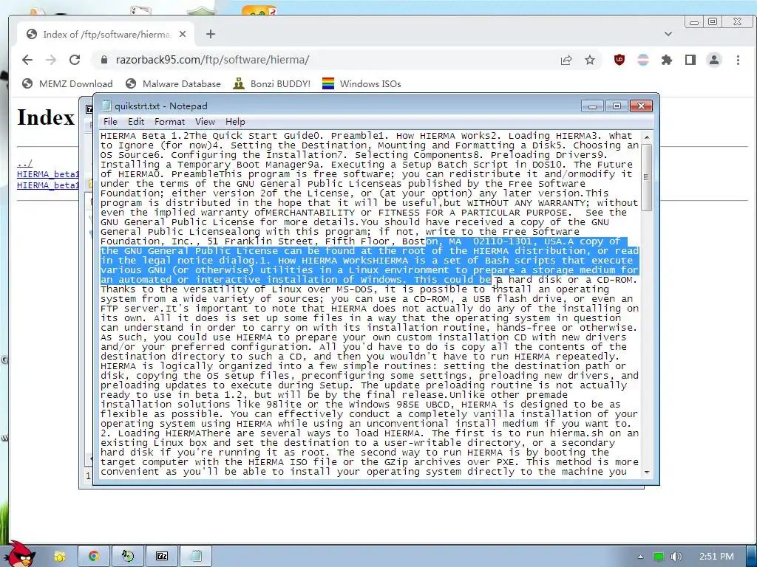
Task: Close the Index of /ftp/software/hierma tab
Action: pyautogui.click(x=183, y=34)
